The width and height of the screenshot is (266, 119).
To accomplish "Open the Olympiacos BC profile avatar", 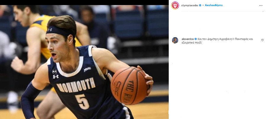I will tap(175, 5).
